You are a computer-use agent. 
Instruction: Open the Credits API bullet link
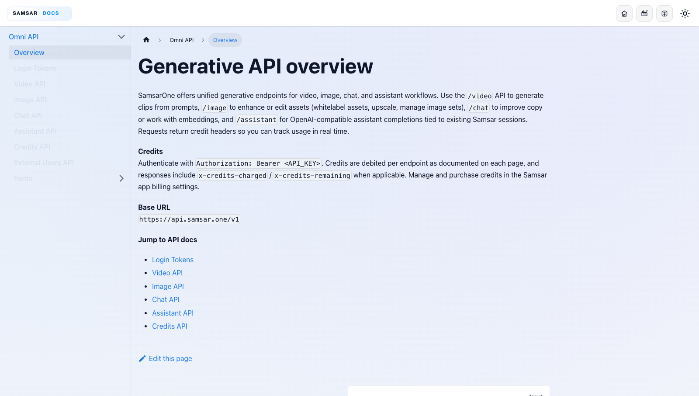click(170, 326)
